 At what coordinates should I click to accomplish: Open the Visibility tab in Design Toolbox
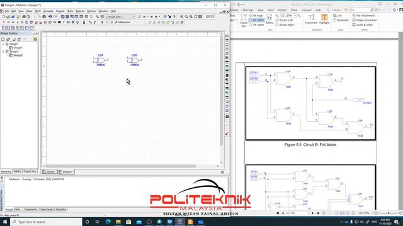17,171
